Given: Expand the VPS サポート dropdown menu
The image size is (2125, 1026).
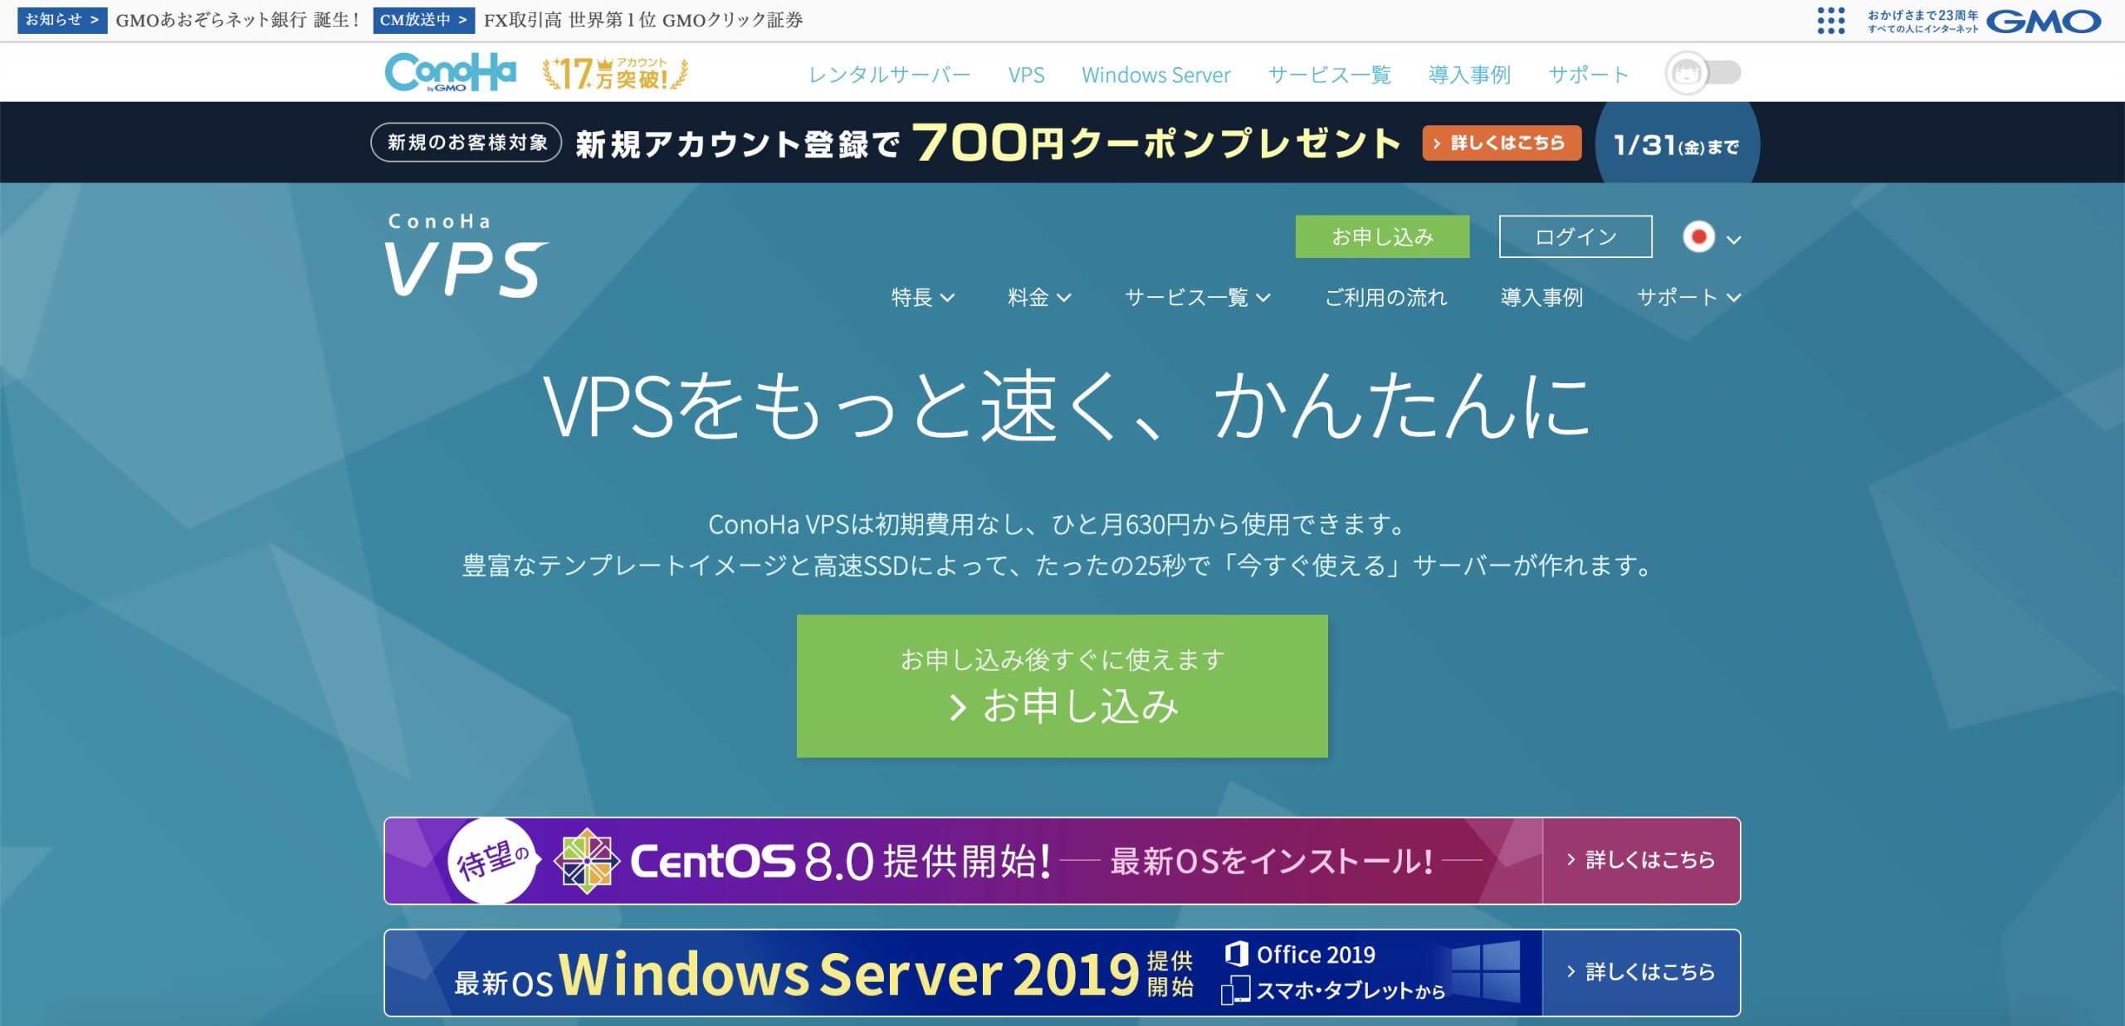Looking at the screenshot, I should (x=1688, y=297).
